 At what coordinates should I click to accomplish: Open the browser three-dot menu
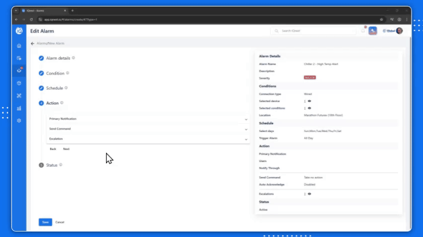tap(407, 19)
